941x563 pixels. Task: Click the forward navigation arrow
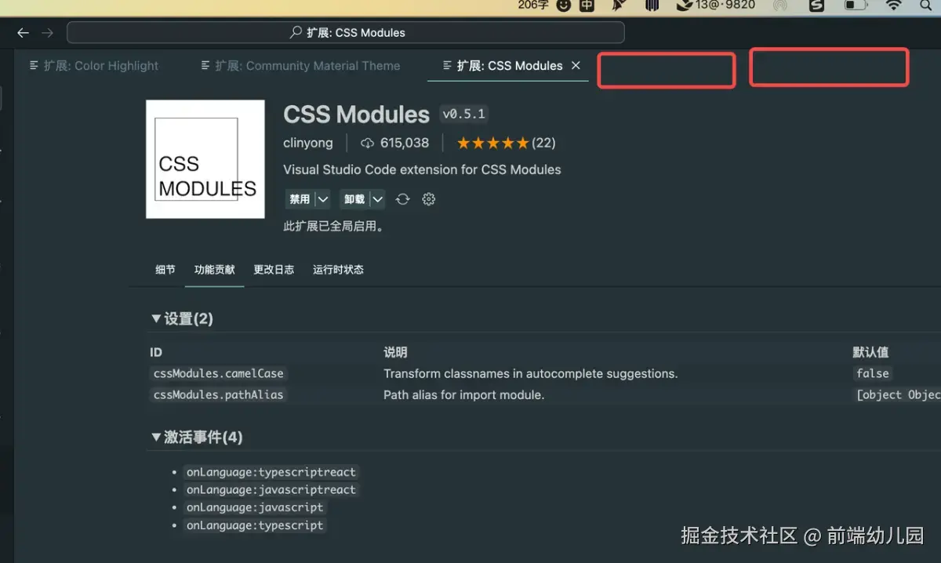[x=47, y=33]
